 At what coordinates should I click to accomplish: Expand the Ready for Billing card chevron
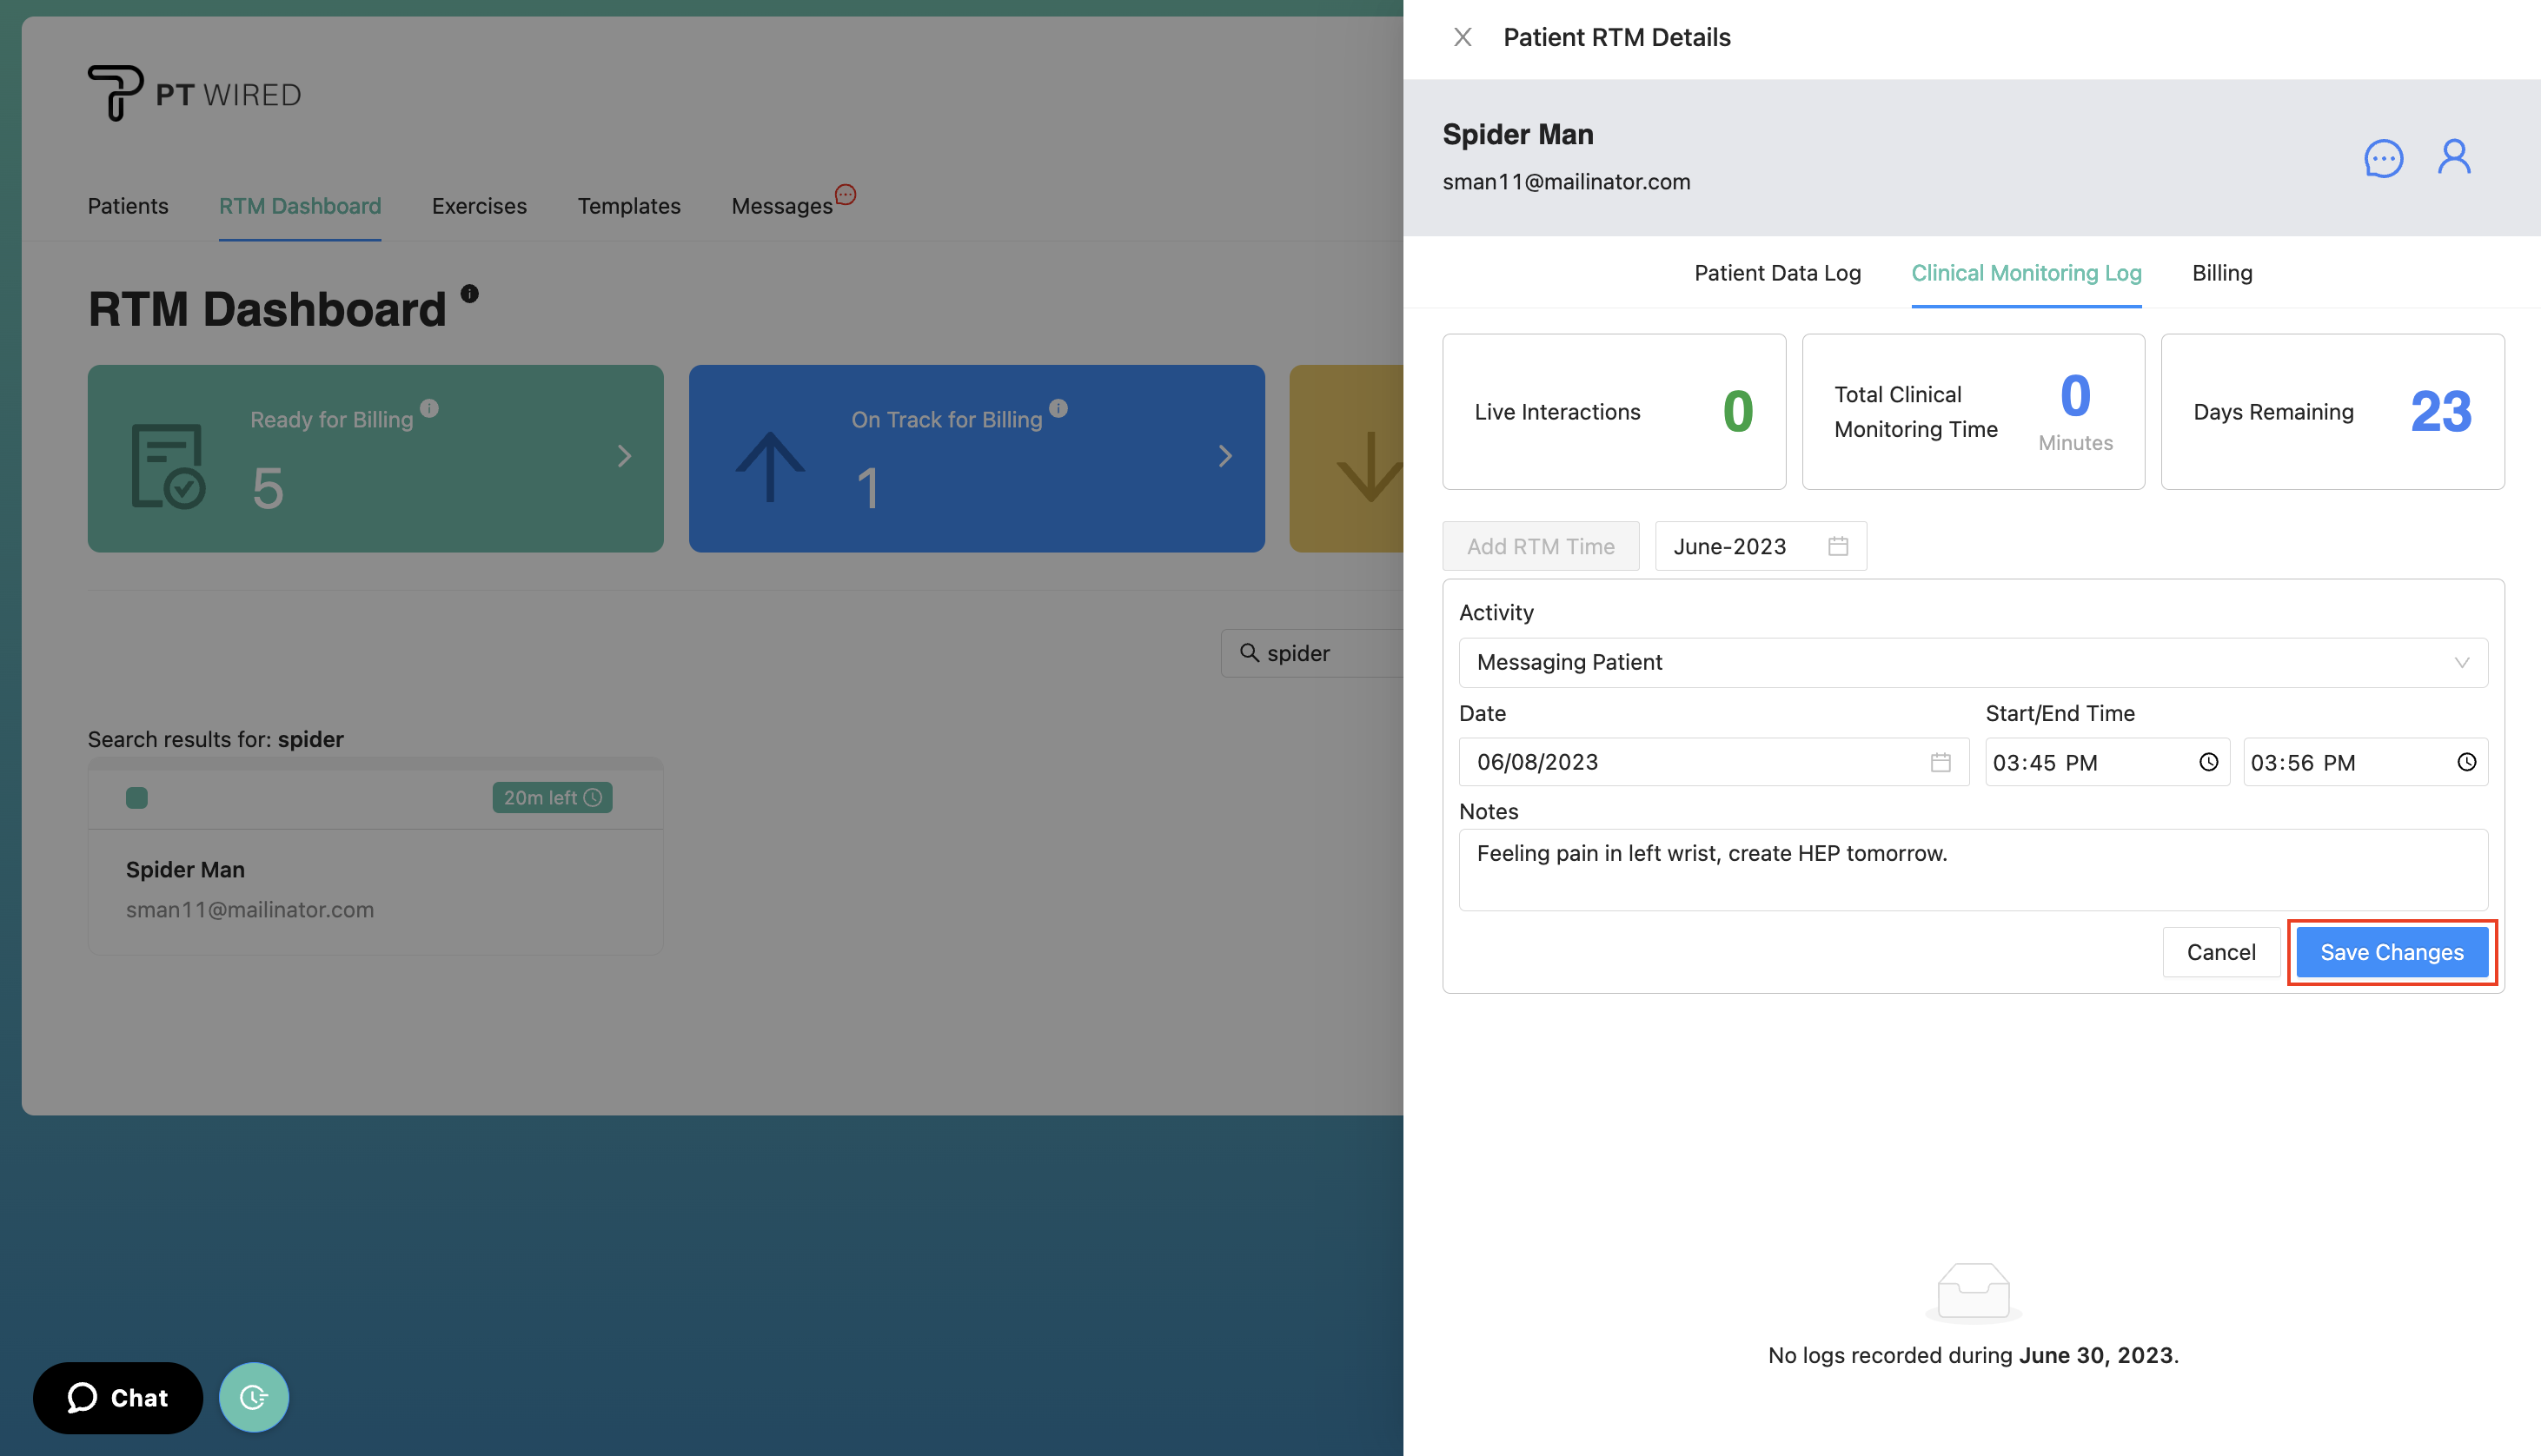tap(625, 456)
